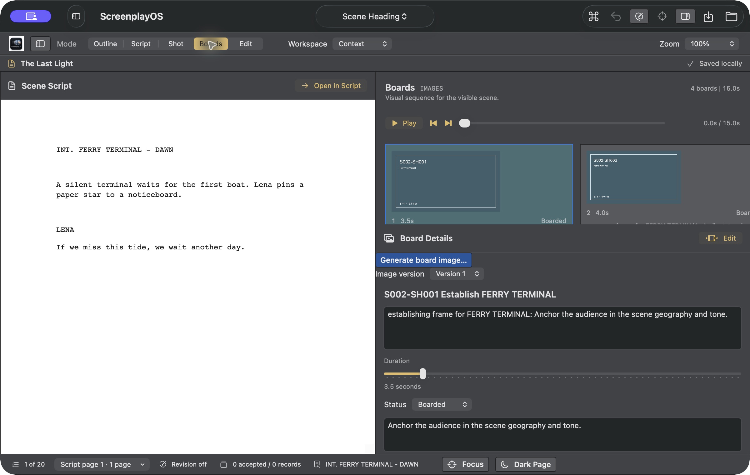Open the command palette icon
This screenshot has width=750, height=475.
click(593, 16)
